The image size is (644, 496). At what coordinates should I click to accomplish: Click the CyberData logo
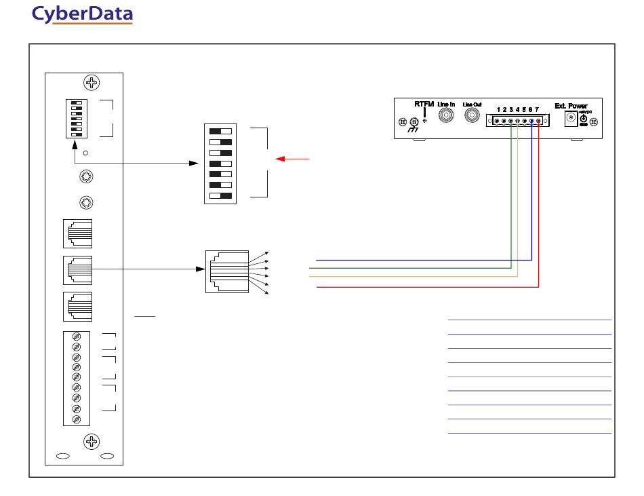(x=83, y=14)
